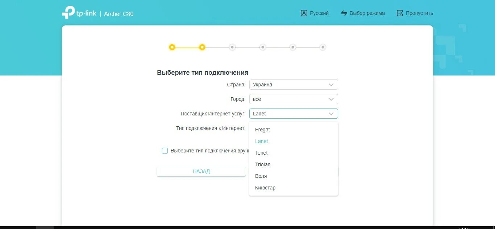Click the language icon beside Русский
Screen dimensions: 495x229
[x=304, y=13]
